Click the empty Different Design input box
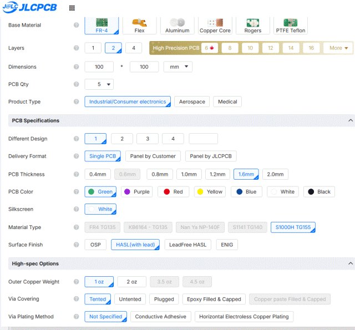 [204, 139]
